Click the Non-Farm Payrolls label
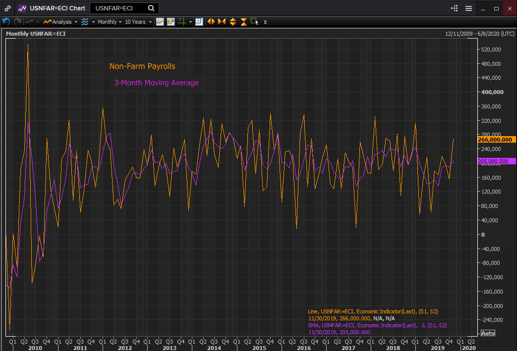The image size is (517, 351). pyautogui.click(x=142, y=66)
